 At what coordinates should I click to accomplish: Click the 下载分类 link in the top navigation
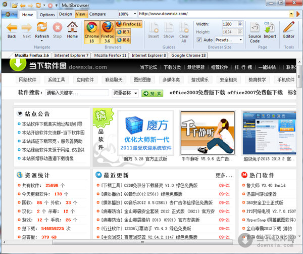pos(172,67)
